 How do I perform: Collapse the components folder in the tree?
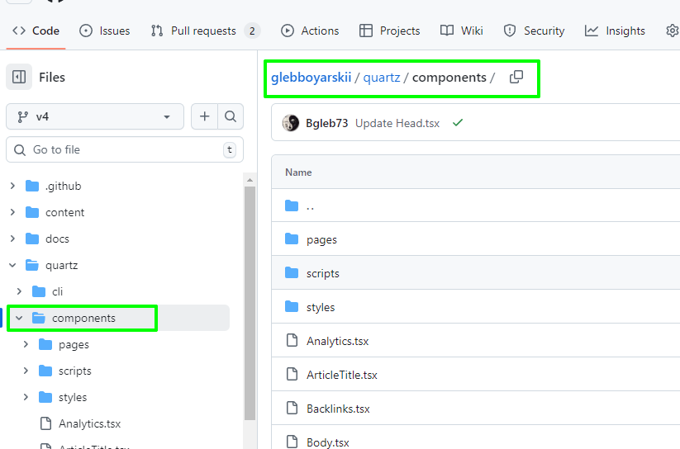point(19,318)
